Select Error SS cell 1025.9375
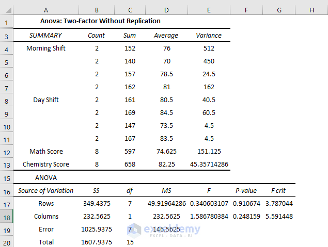The height and width of the screenshot is (247, 328). pyautogui.click(x=97, y=229)
